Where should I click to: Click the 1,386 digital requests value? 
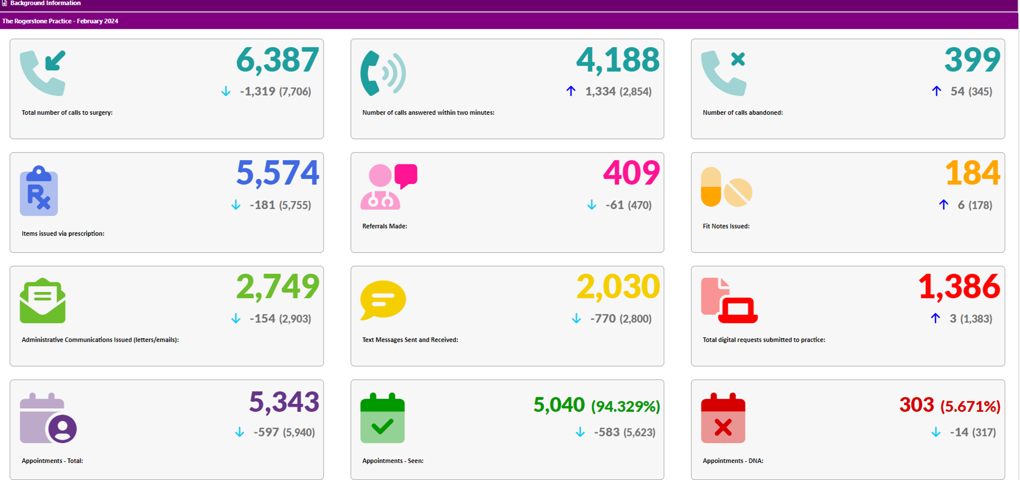(959, 287)
